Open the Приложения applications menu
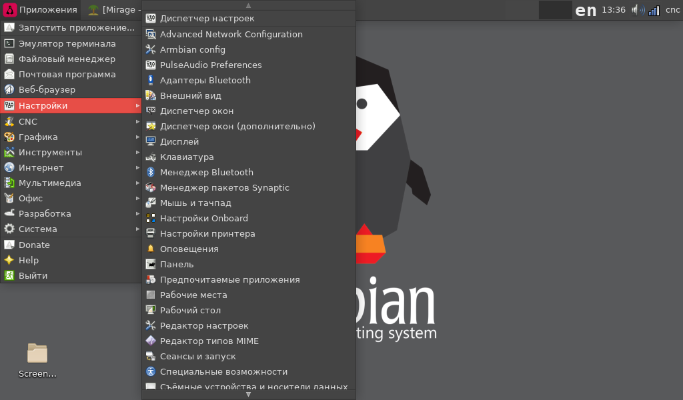Screen dimensions: 683x400 40,9
